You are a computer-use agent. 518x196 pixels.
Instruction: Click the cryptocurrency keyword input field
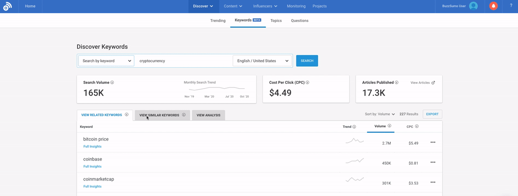(184, 61)
